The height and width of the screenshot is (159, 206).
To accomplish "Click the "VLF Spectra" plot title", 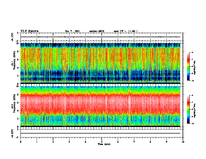I will point(29,31).
